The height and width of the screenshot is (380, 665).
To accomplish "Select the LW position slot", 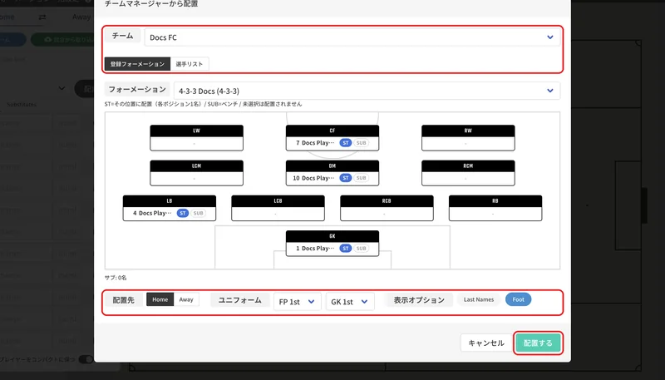I will 197,138.
